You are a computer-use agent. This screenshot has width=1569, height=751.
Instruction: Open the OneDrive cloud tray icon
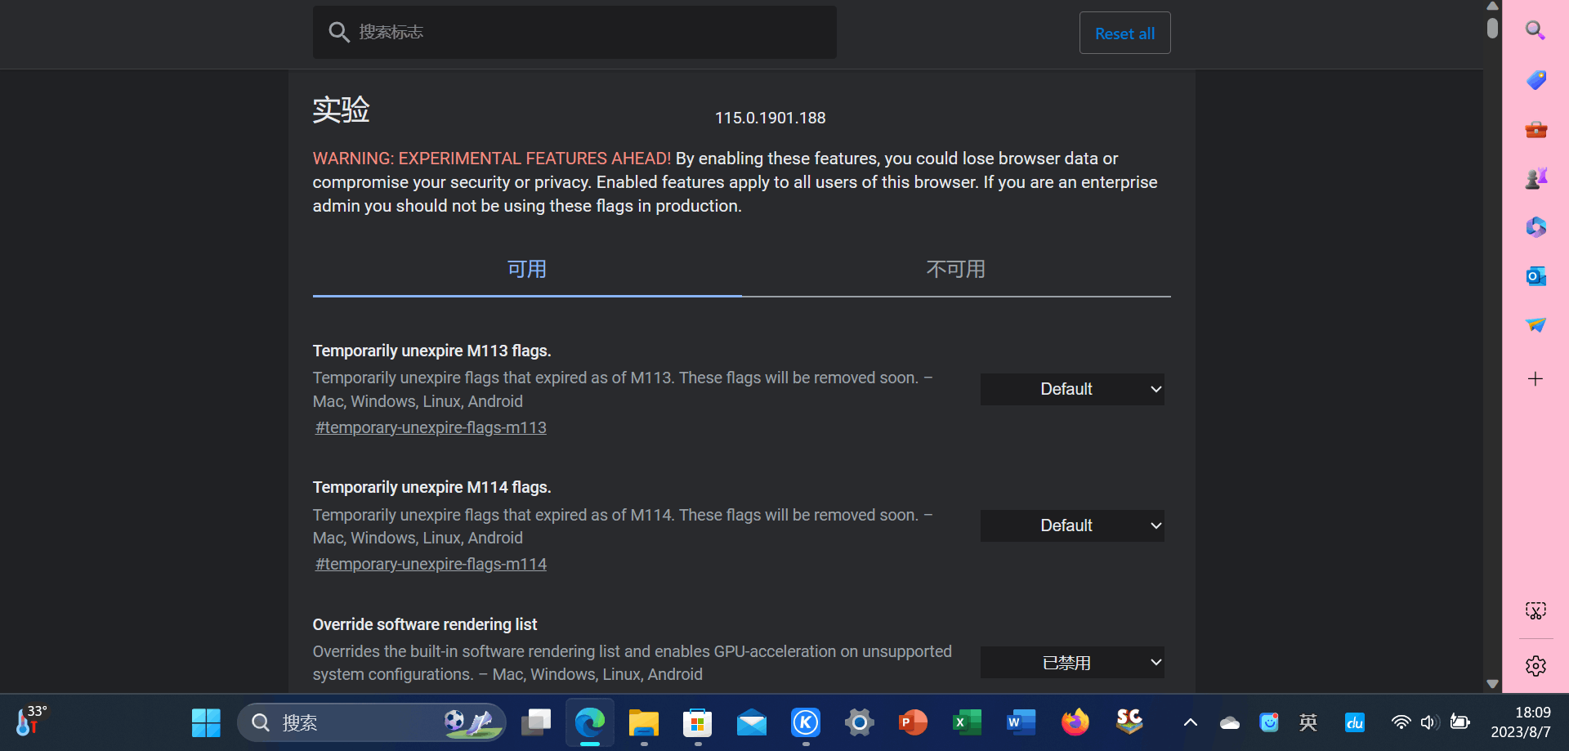coord(1230,722)
